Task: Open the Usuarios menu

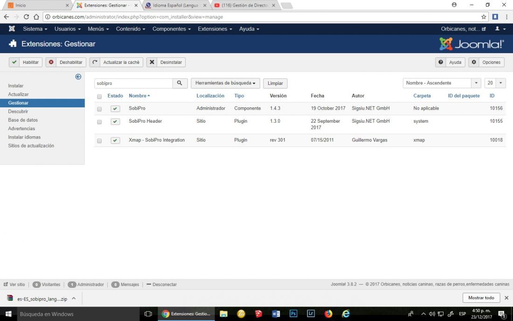Action: 68,29
